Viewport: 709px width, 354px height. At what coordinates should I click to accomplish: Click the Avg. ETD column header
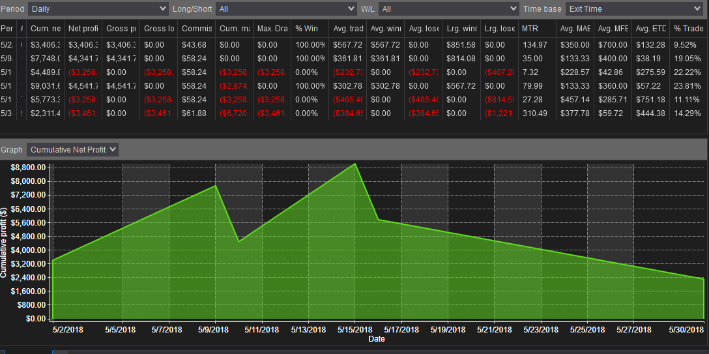click(x=650, y=29)
